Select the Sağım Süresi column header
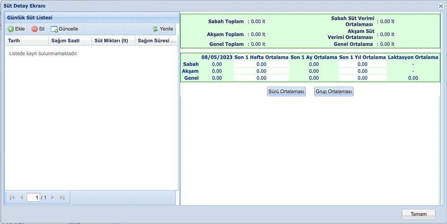The image size is (447, 224). pyautogui.click(x=156, y=41)
